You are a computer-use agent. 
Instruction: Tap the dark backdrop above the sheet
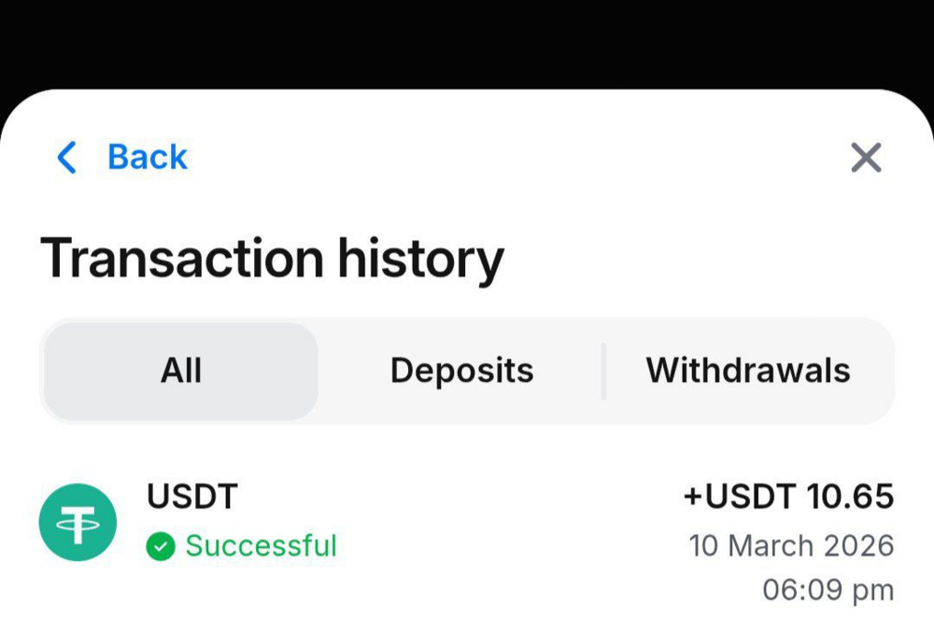point(467,42)
